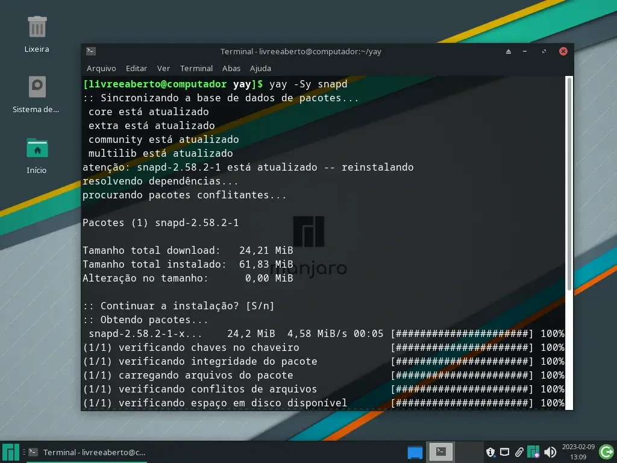Open the Ver menu
Viewport: 617px width, 463px height.
coord(163,69)
